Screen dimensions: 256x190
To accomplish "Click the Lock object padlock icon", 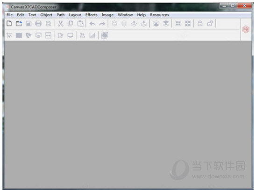I will (200, 23).
